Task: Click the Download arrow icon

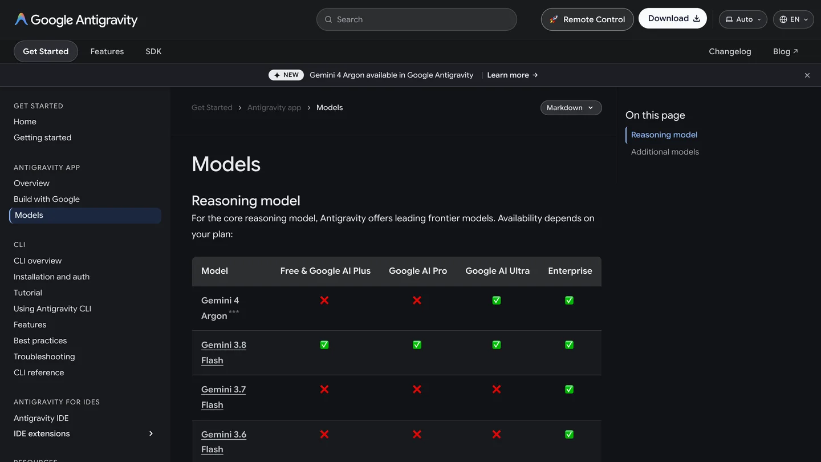Action: point(697,19)
